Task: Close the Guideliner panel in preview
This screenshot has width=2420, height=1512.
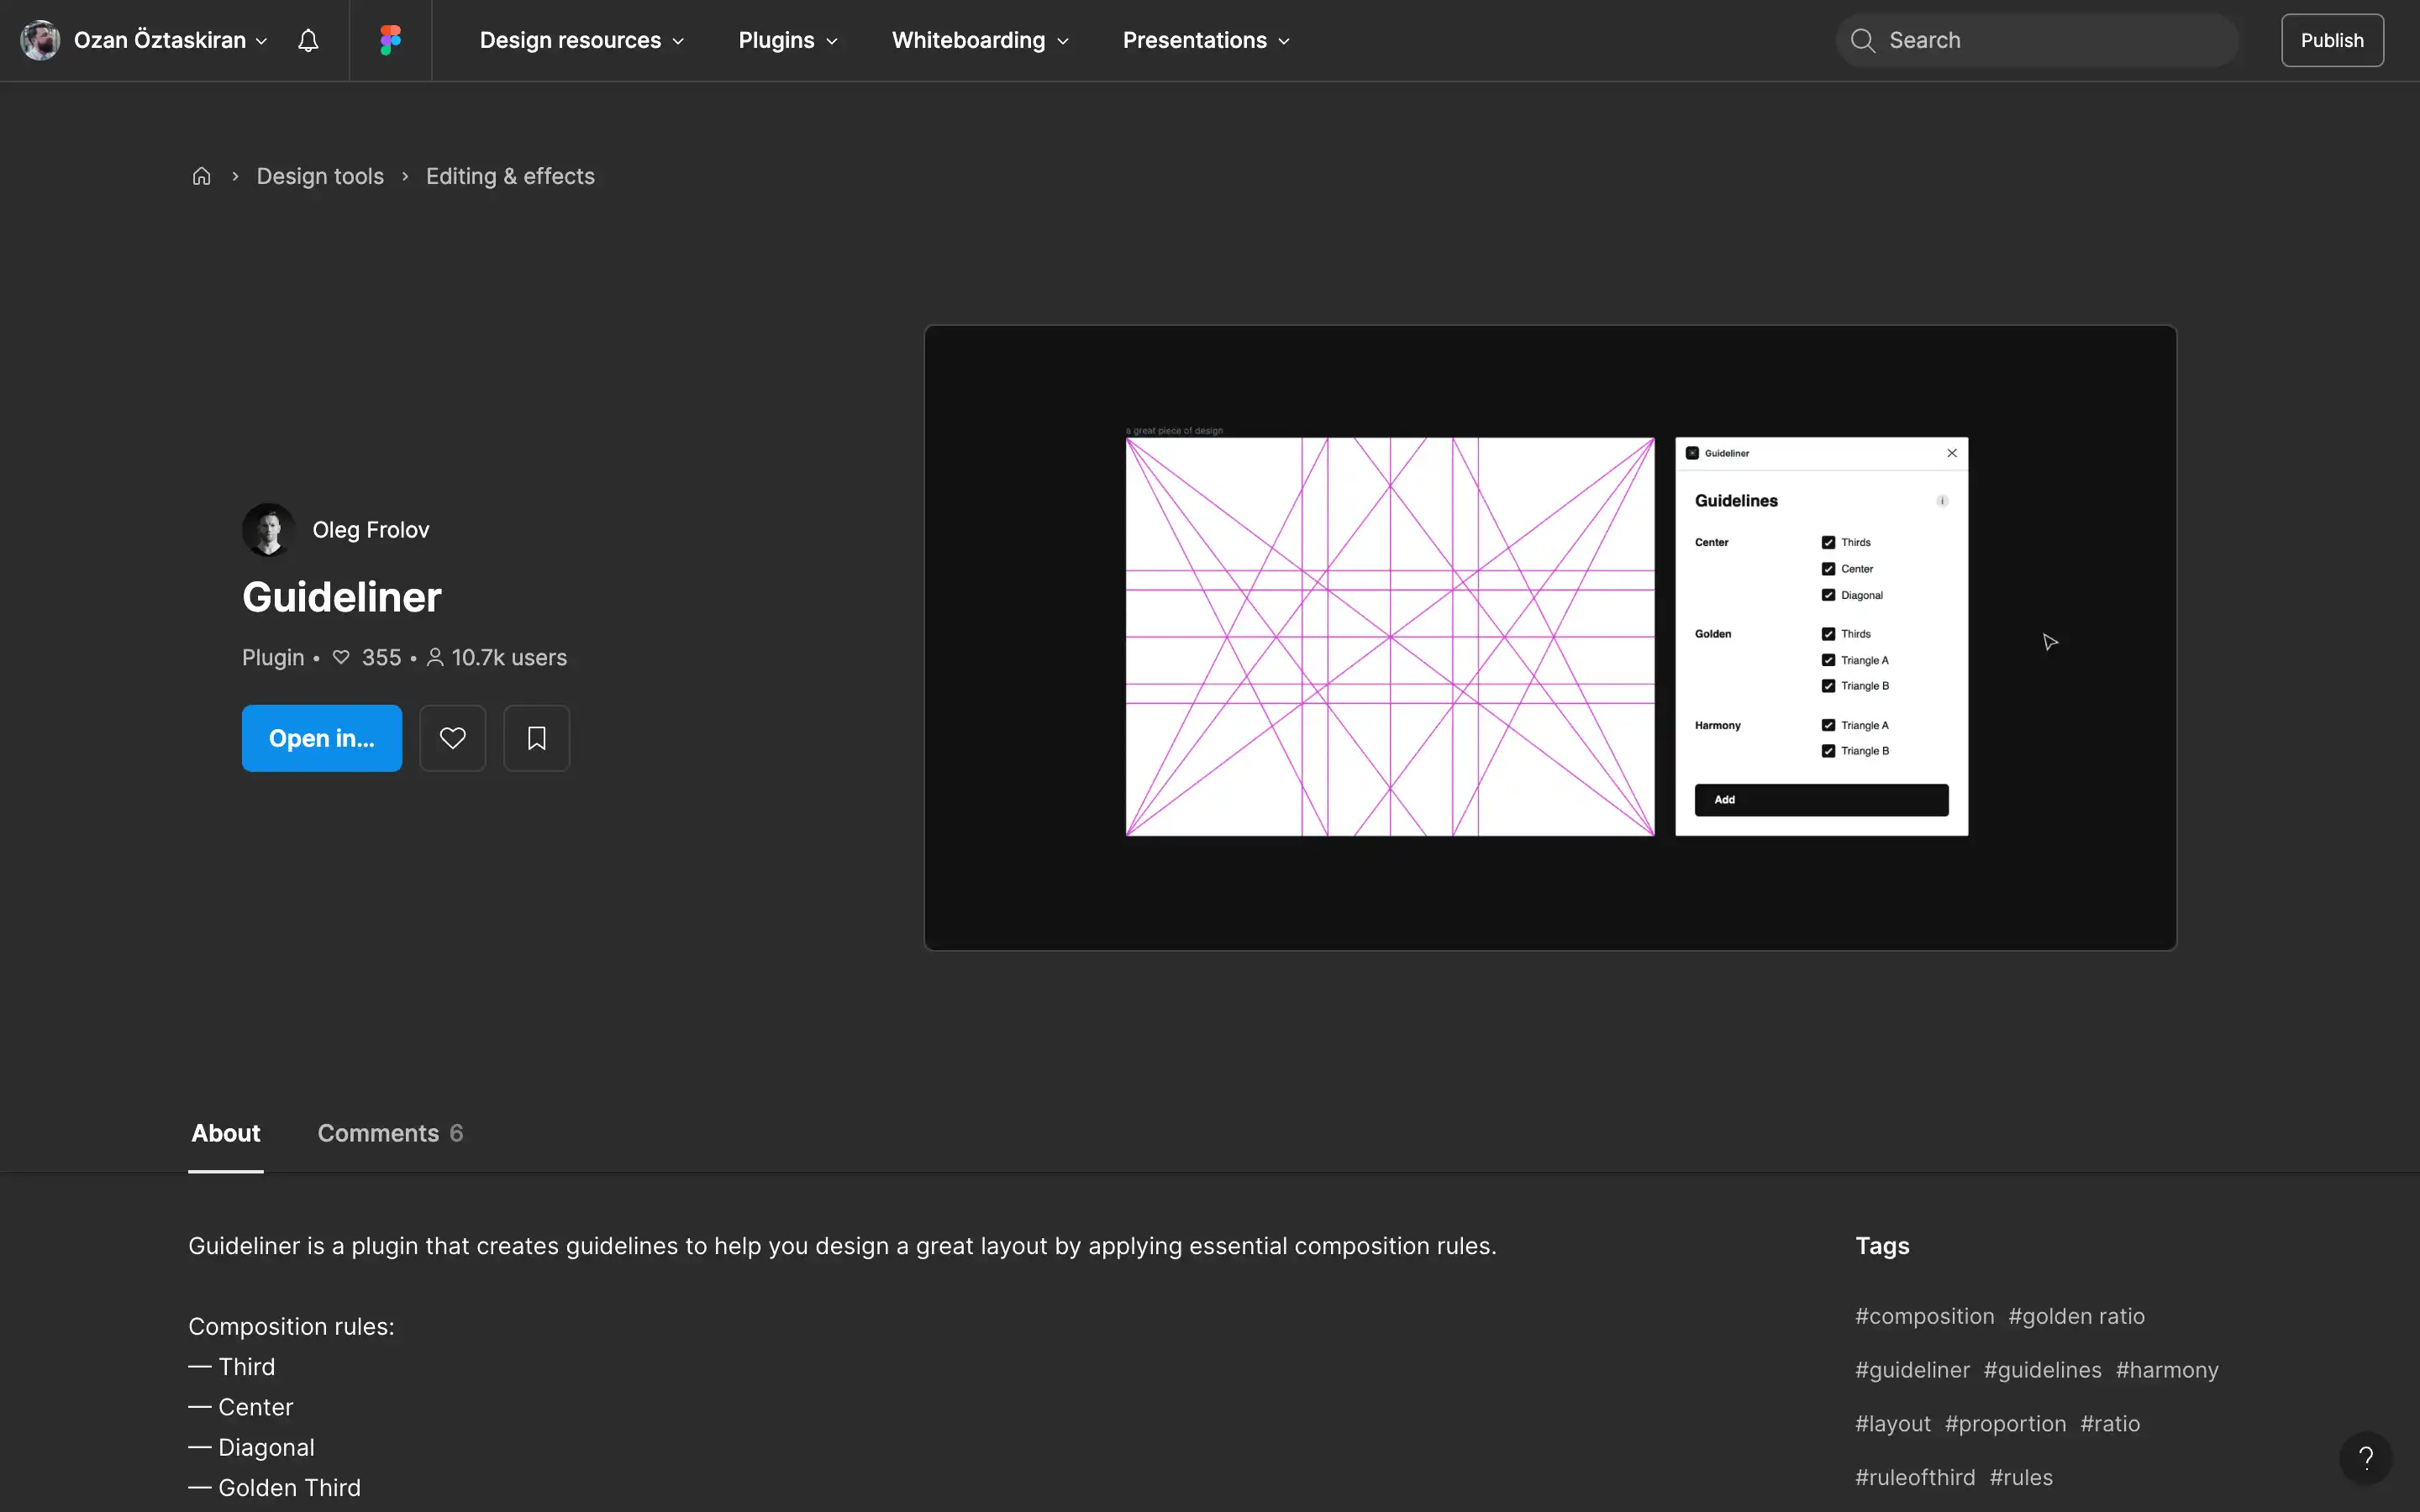Action: coord(1952,453)
